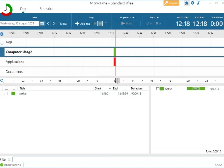Sort by the End column header
This screenshot has height=168, width=224.
[115, 88]
